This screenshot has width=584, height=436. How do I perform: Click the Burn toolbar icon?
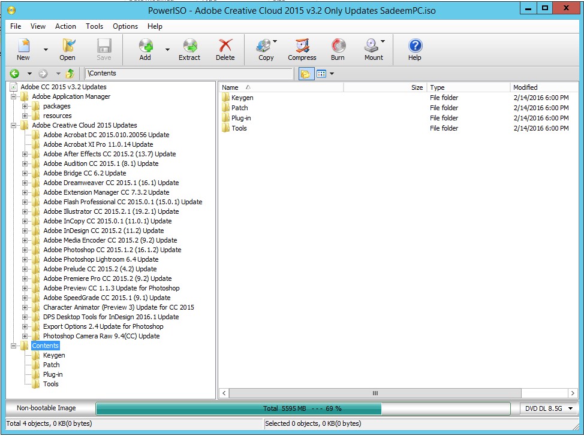338,46
